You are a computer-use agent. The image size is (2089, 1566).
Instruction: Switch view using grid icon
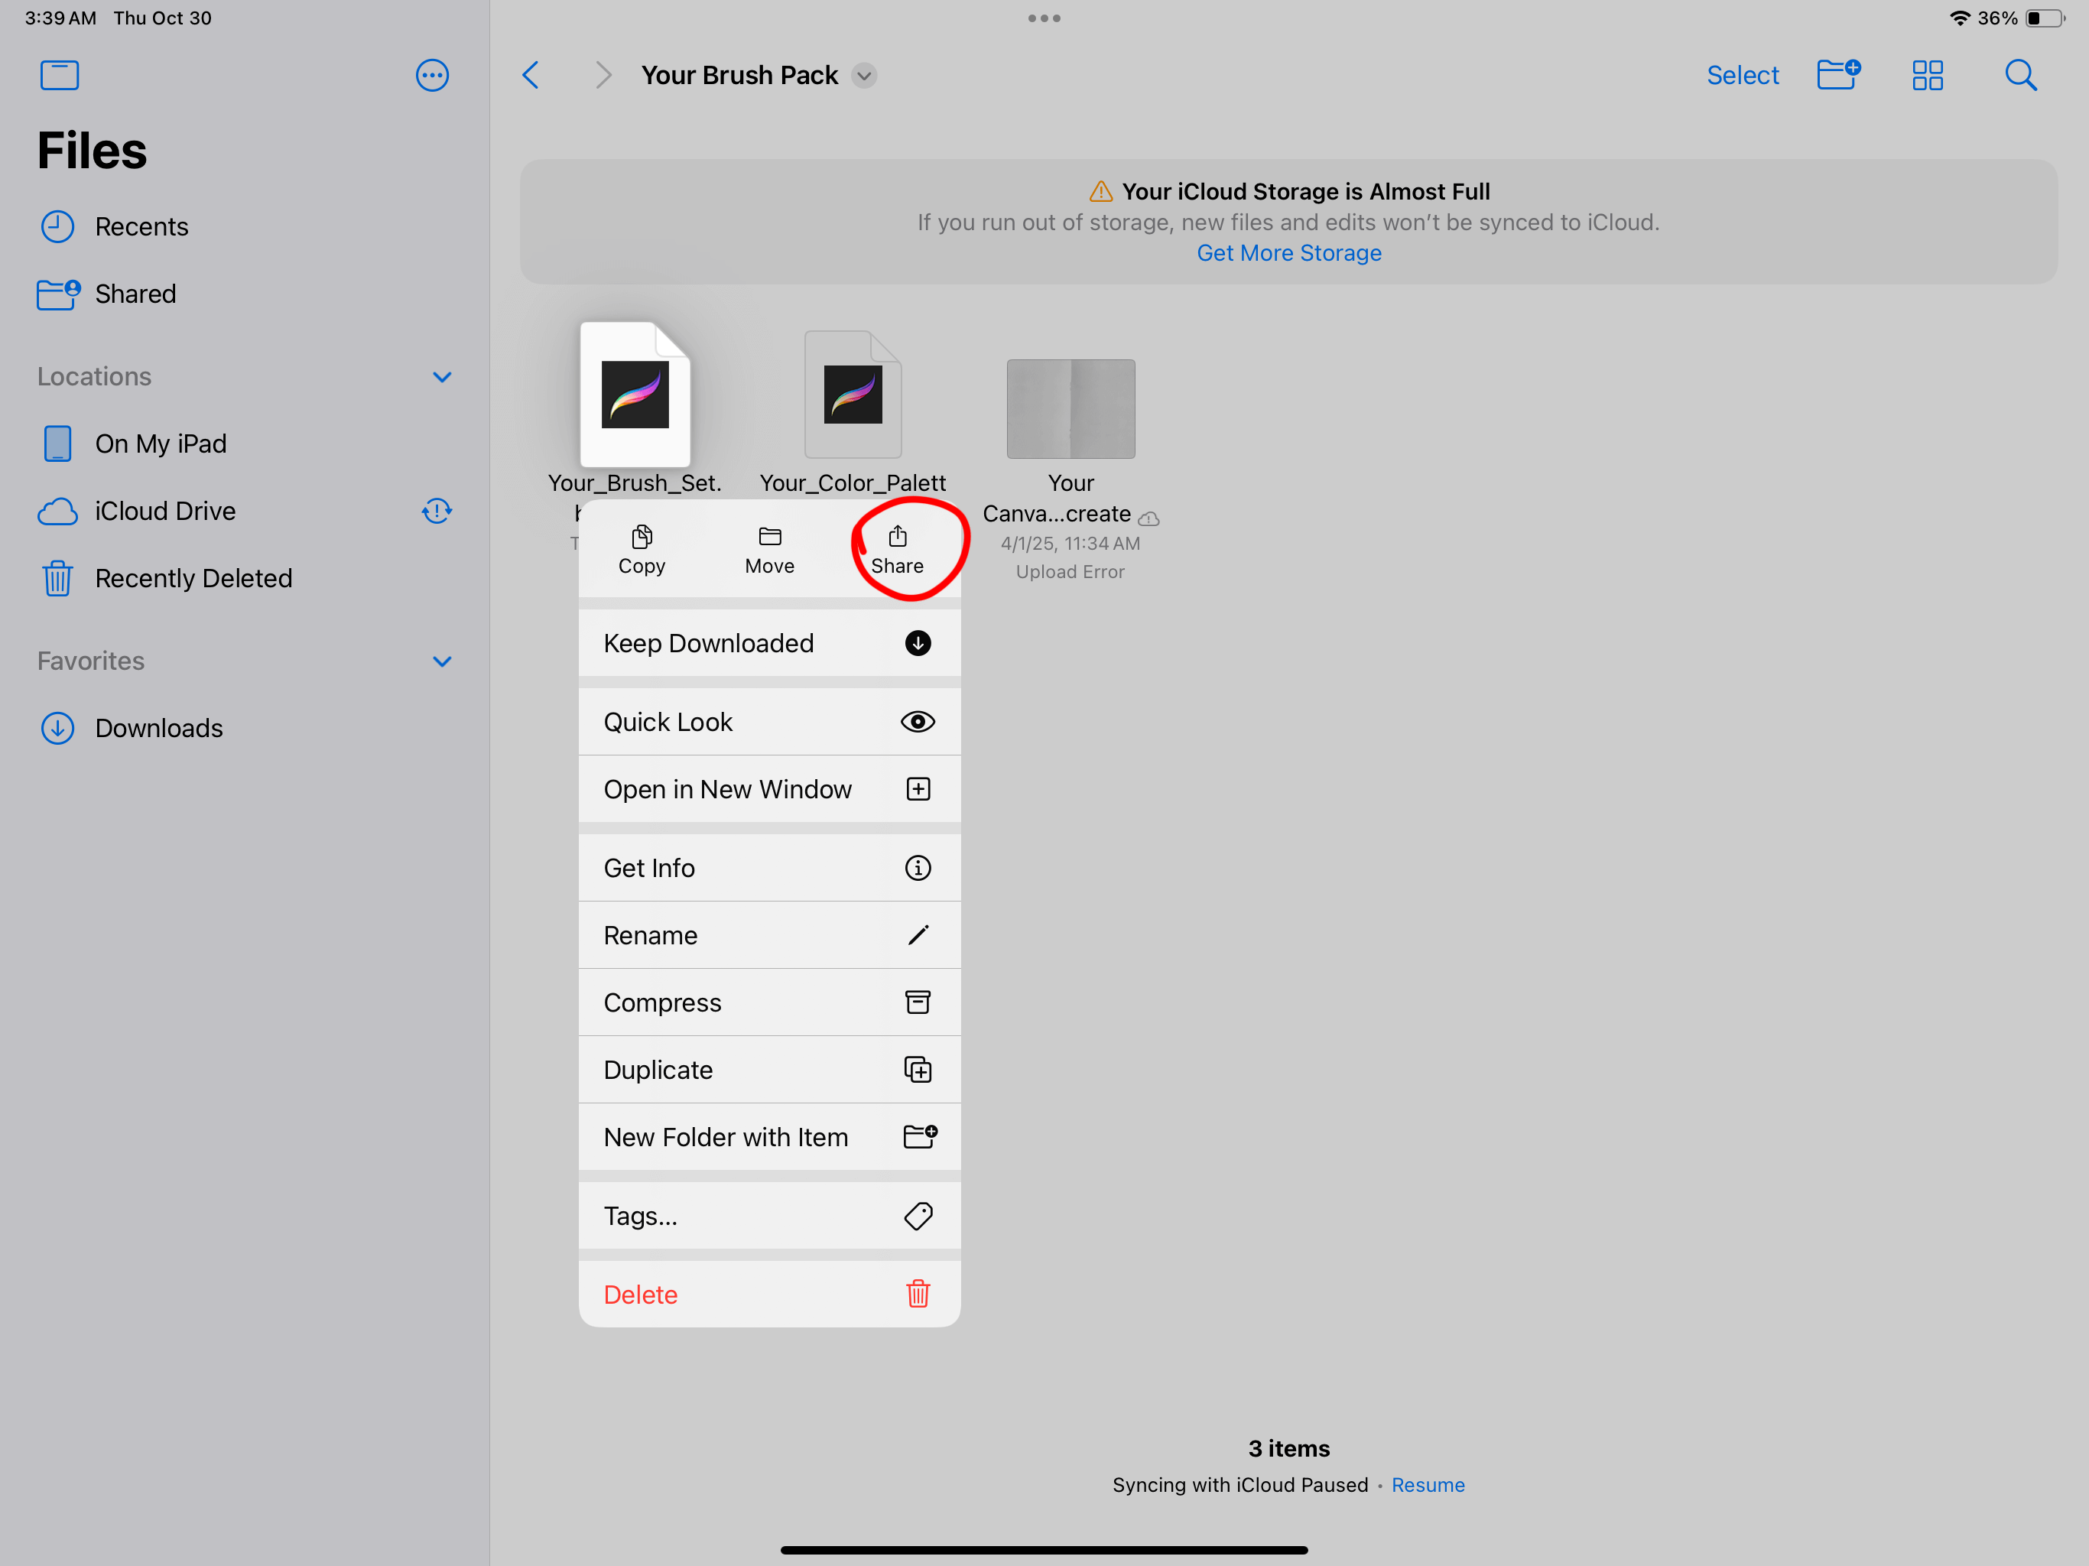tap(1927, 76)
